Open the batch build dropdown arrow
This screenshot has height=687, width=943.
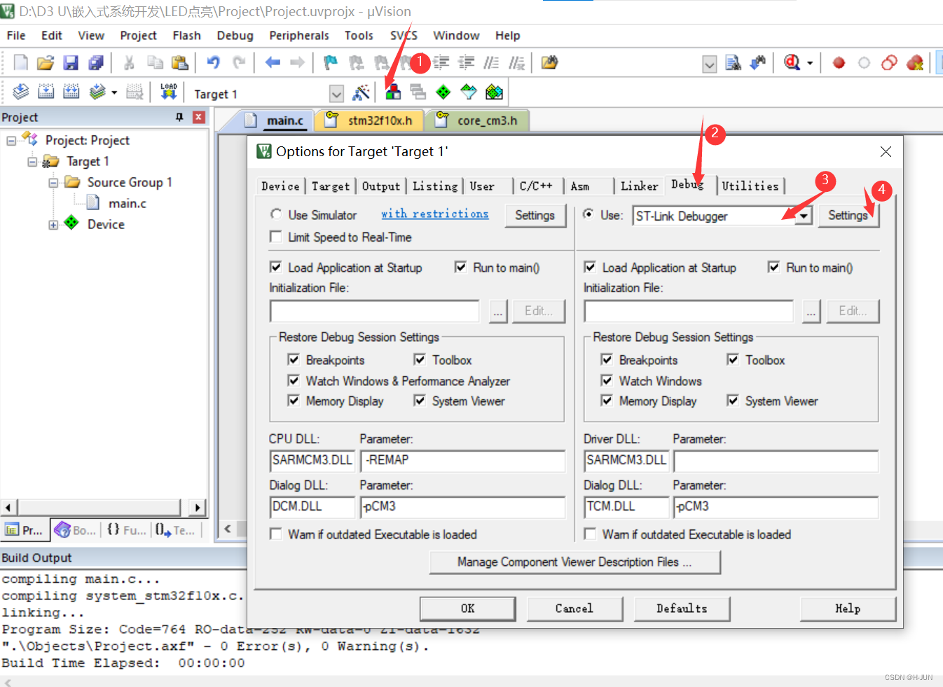click(114, 92)
